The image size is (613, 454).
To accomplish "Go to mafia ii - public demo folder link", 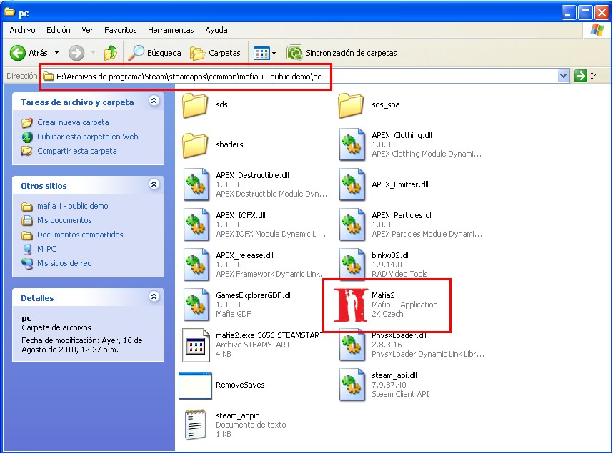I will click(73, 206).
